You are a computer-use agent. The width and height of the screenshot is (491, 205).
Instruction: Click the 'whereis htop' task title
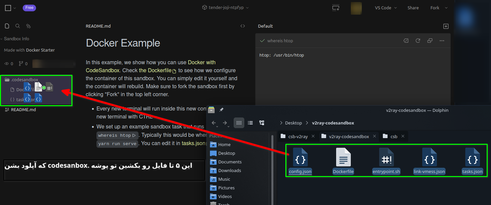[280, 41]
